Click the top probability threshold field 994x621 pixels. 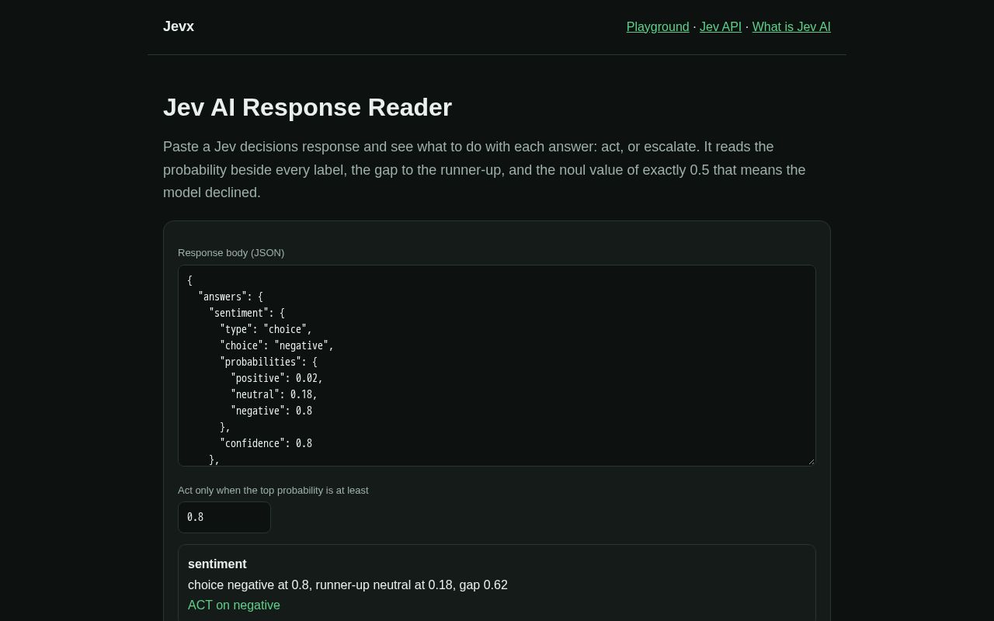(x=224, y=517)
